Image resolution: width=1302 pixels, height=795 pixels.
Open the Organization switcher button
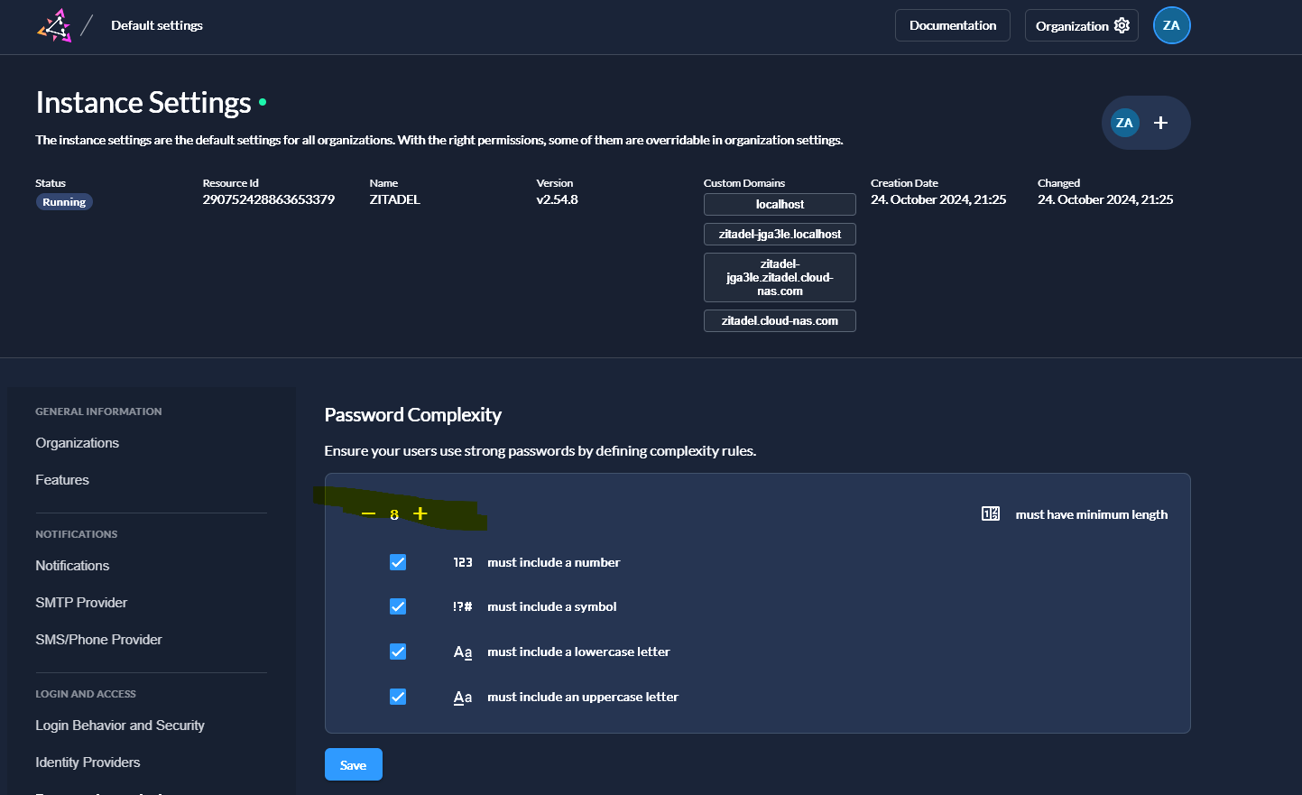[x=1081, y=25]
